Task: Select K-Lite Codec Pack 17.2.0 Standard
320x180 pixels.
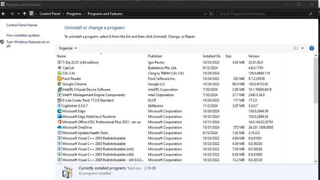Action: pos(88,100)
